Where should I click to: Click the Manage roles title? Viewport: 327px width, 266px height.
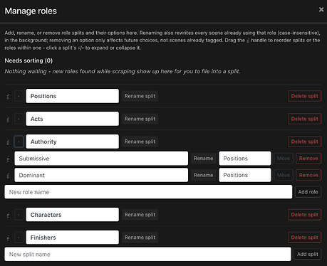pos(31,11)
